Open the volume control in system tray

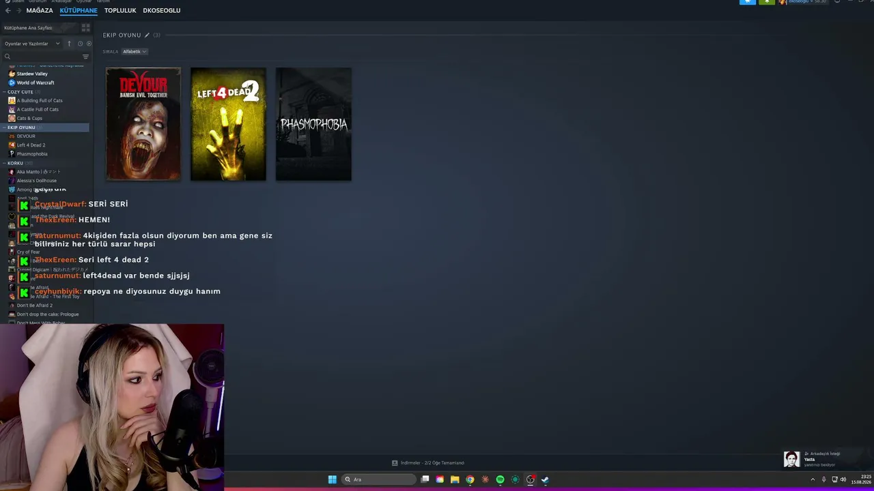(843, 479)
